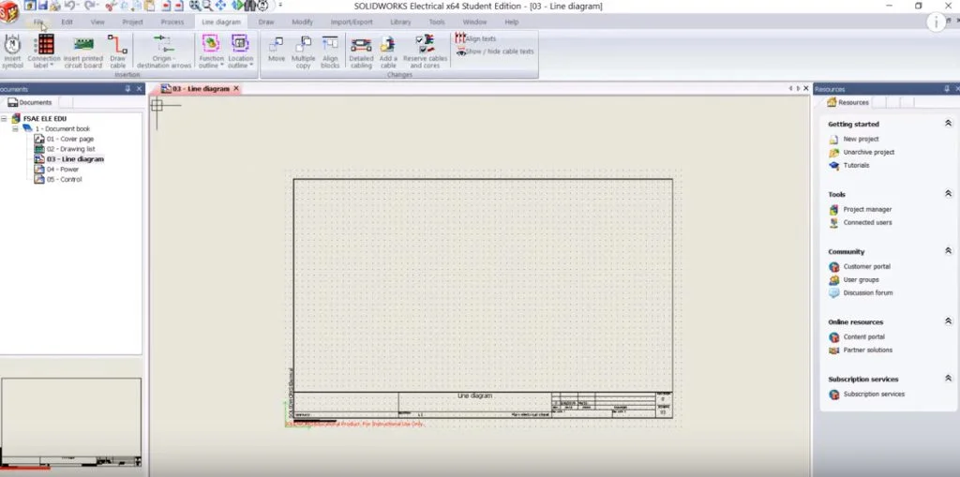Open Project manager from Resources
The width and height of the screenshot is (960, 477).
pyautogui.click(x=867, y=209)
